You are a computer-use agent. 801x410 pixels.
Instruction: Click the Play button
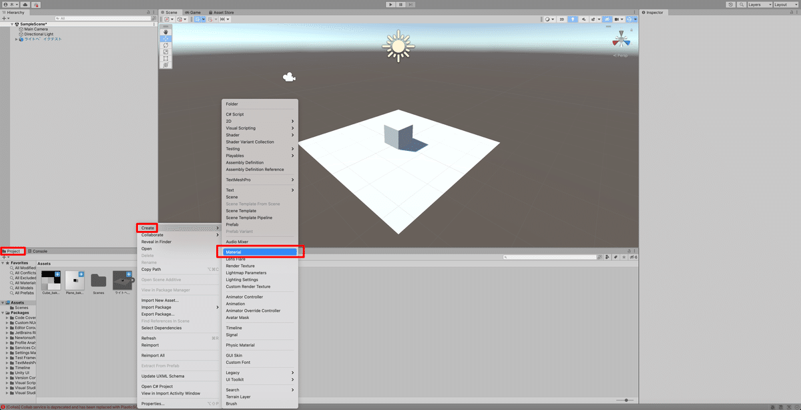(390, 4)
